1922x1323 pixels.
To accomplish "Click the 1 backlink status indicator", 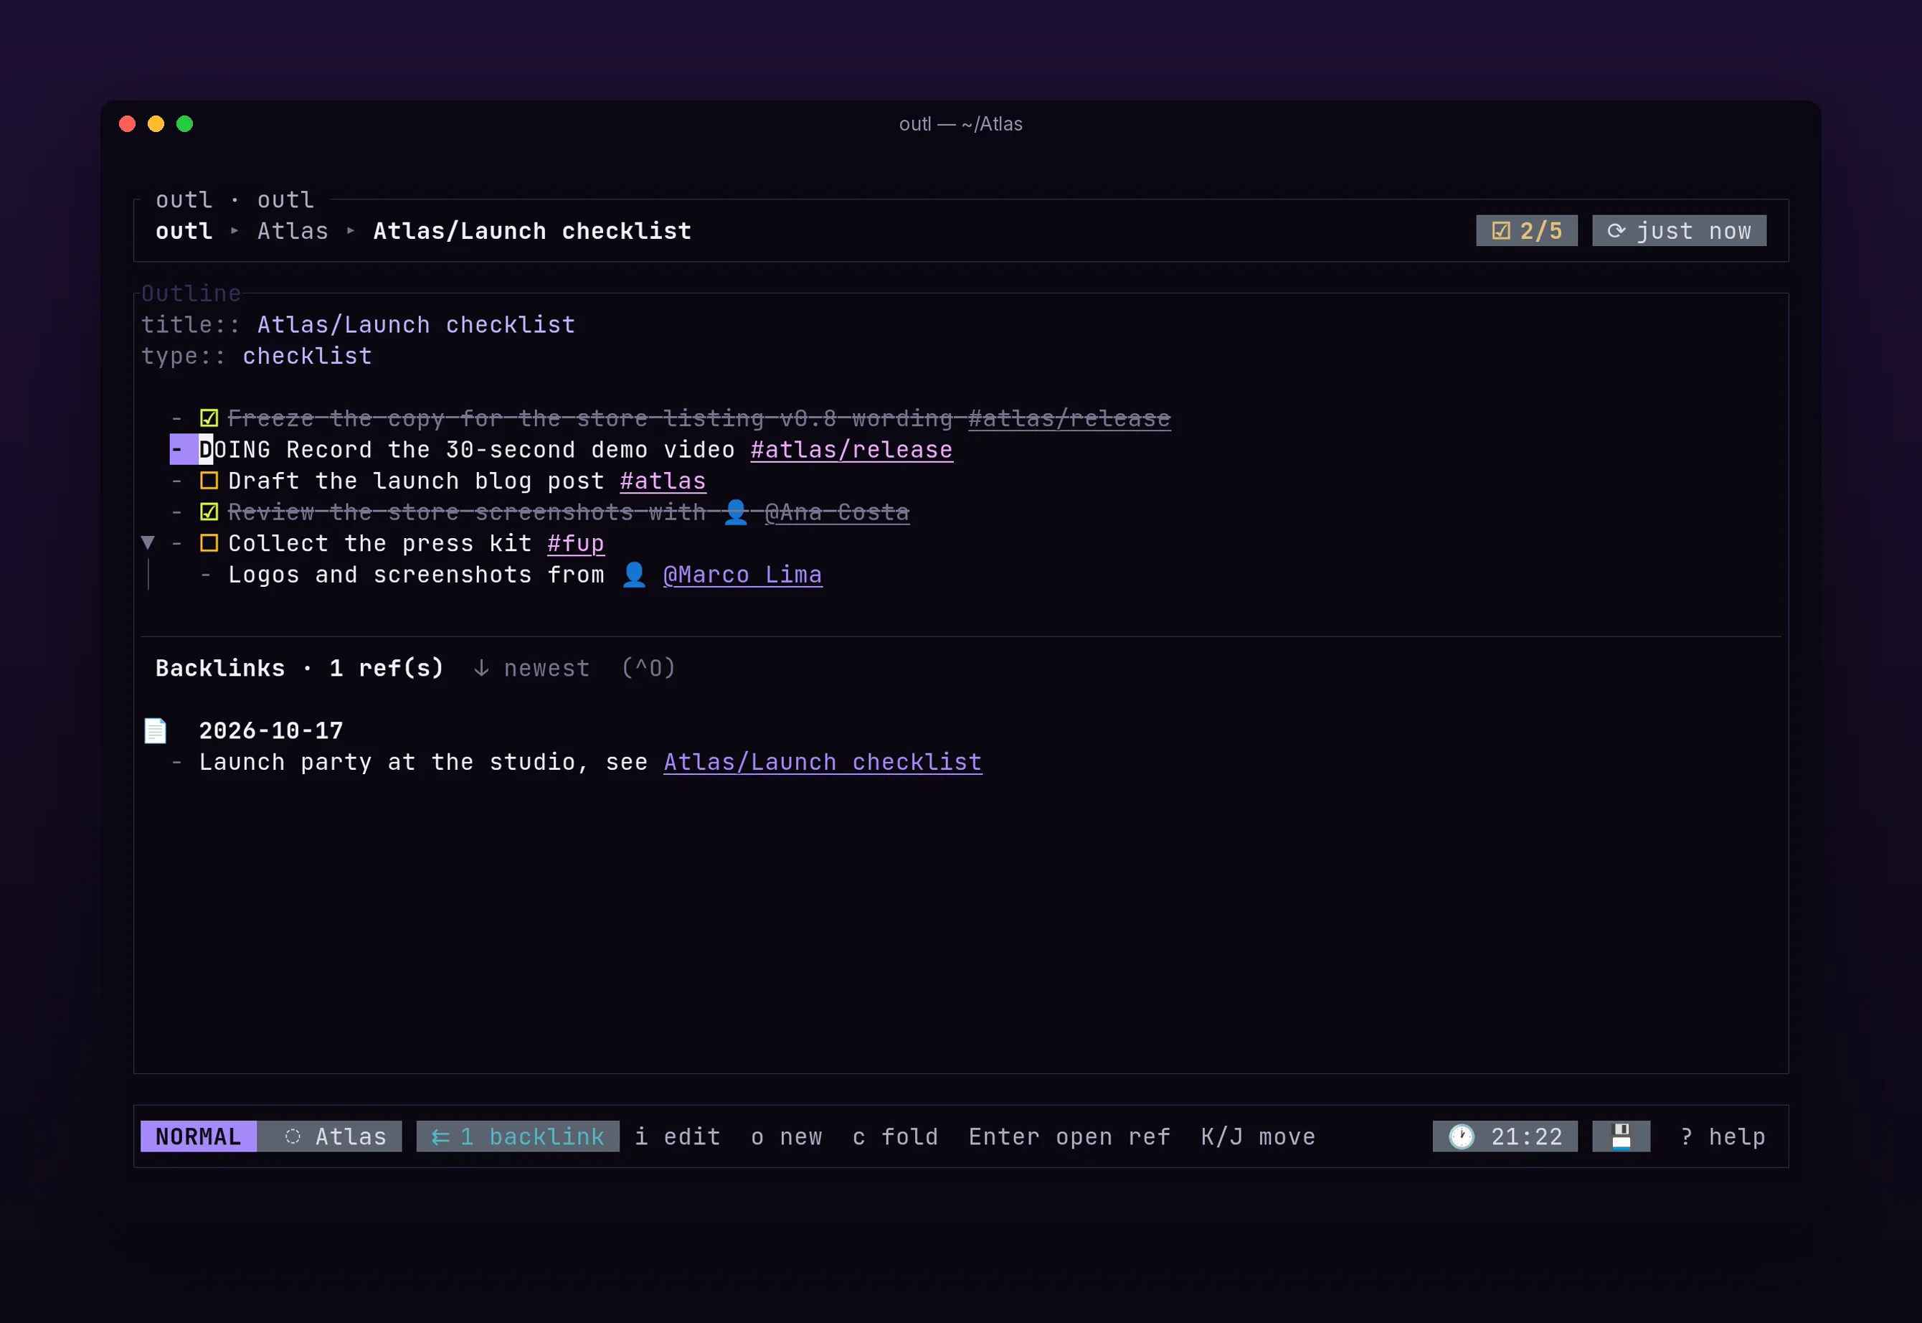I will [x=518, y=1136].
